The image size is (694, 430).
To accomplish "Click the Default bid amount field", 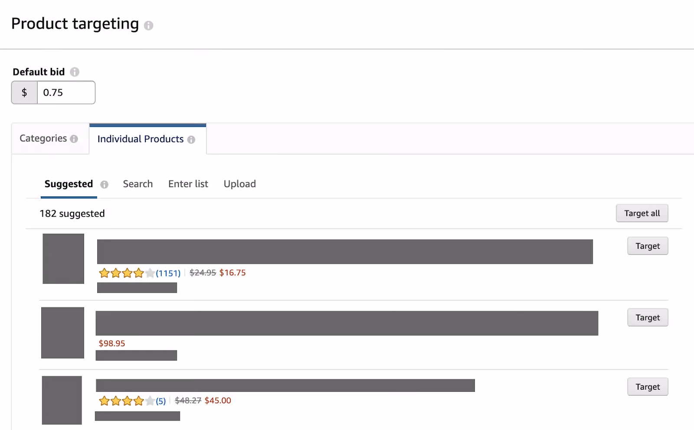I will 66,92.
